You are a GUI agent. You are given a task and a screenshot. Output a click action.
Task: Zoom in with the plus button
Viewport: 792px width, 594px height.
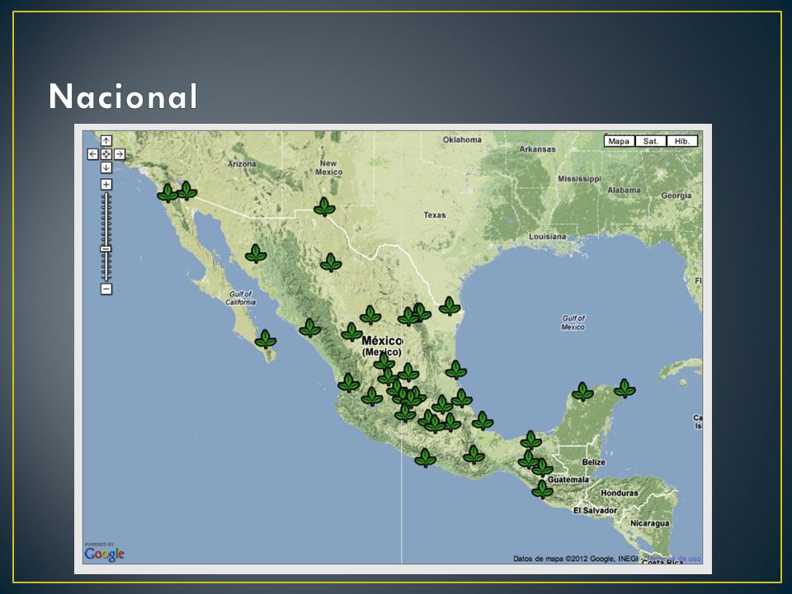point(106,184)
